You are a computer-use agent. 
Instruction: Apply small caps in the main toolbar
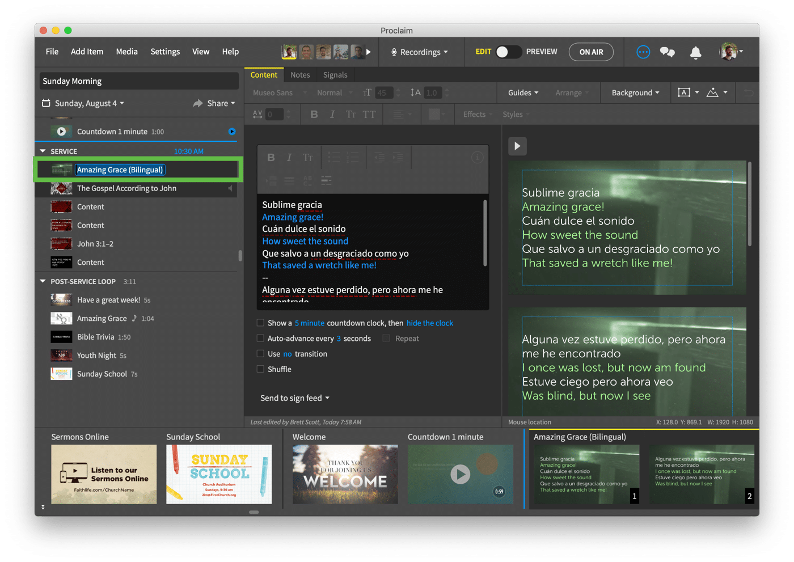point(351,115)
